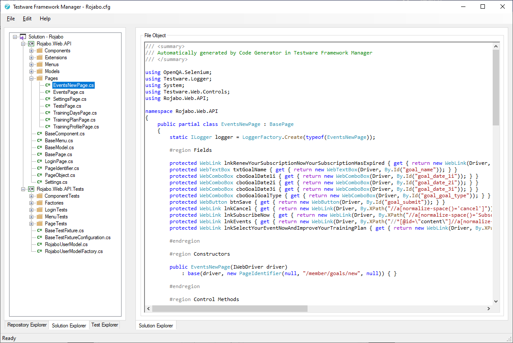Viewport: 513px width, 343px height.
Task: Click the code editor's scroll down arrow
Action: point(496,301)
